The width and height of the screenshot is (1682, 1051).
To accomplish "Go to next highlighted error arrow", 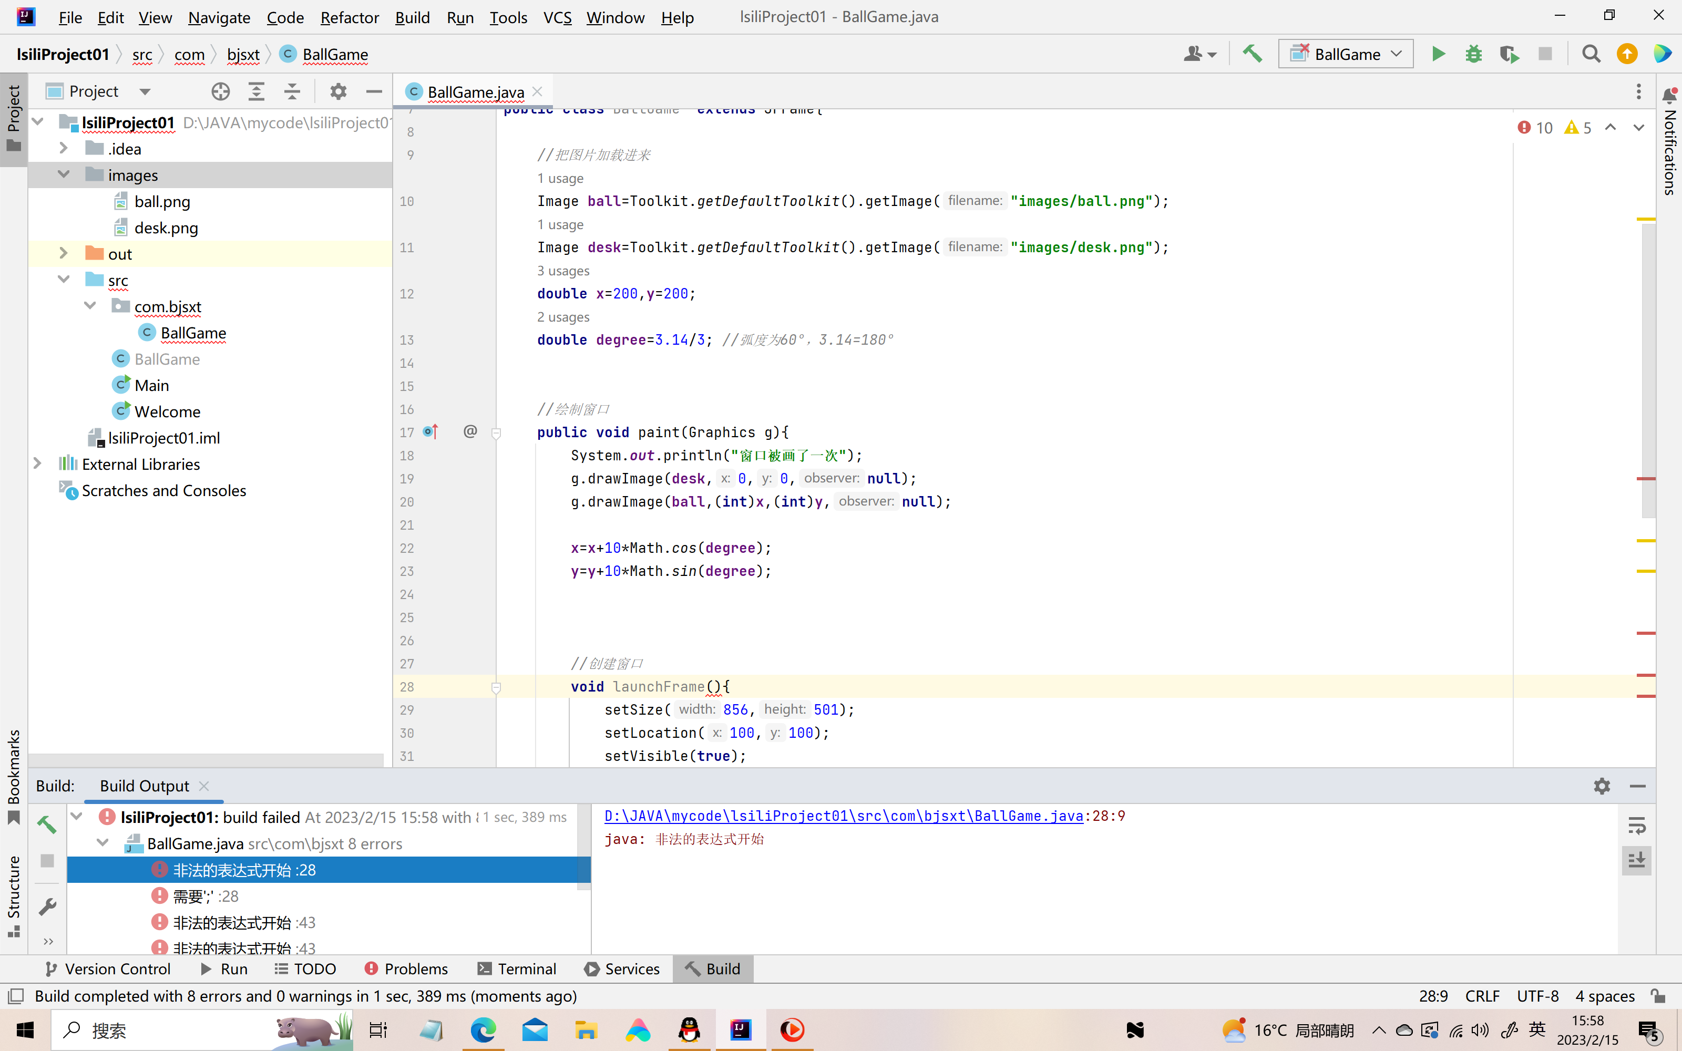I will [1639, 128].
